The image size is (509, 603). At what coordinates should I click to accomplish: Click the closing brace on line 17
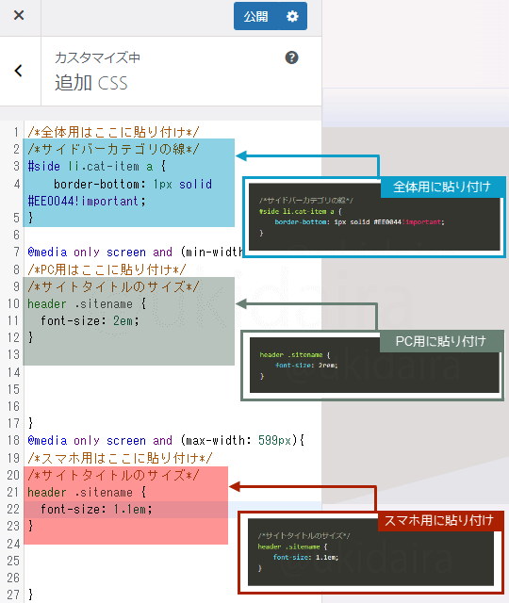point(31,423)
